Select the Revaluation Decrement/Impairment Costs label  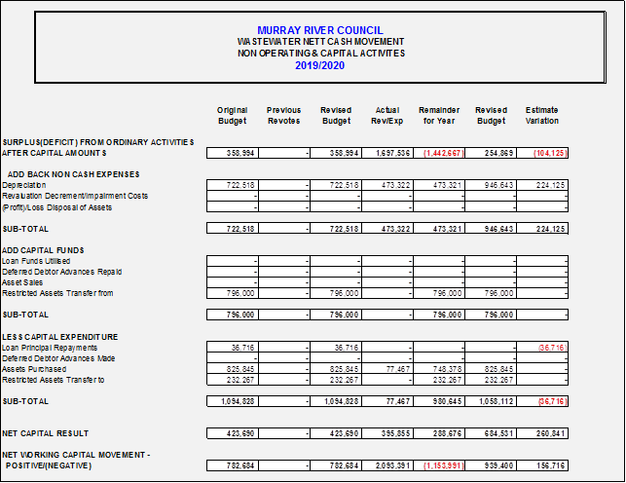click(75, 196)
